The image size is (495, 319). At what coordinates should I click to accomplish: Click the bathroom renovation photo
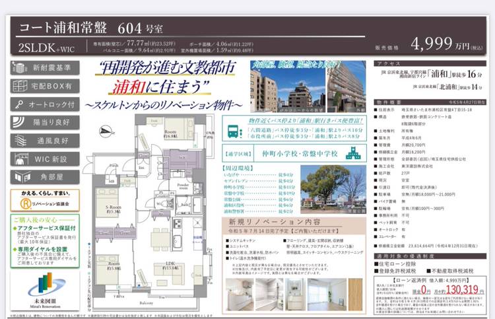tap(269, 295)
